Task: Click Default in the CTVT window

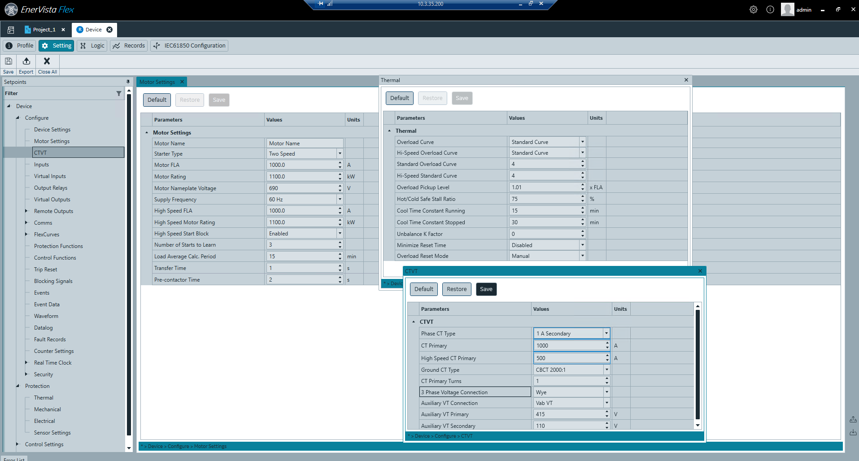Action: (x=424, y=289)
